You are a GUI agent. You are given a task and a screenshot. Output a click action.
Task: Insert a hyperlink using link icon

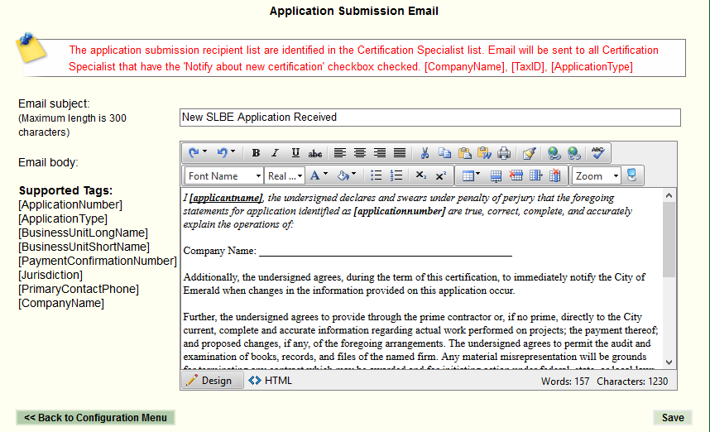[554, 153]
